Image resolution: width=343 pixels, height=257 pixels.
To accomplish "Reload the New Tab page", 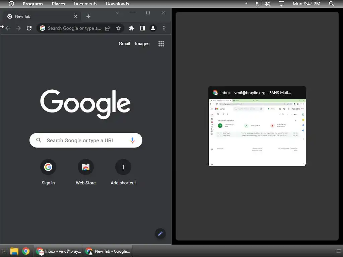I will tap(29, 28).
